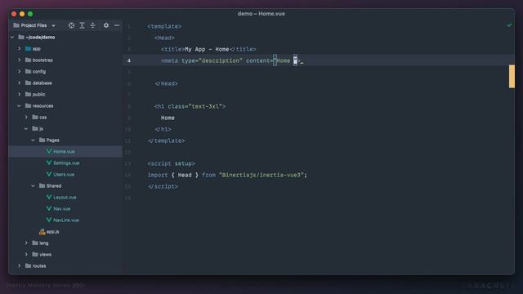This screenshot has height=294, width=523.
Task: Click line number 4 in the gutter
Action: tap(129, 60)
